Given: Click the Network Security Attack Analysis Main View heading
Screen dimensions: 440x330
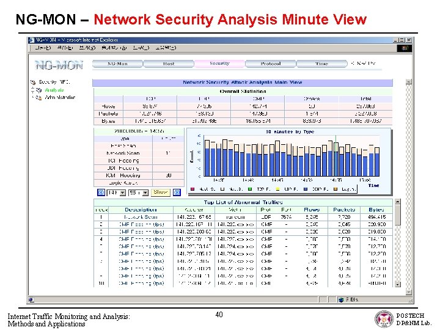Looking at the screenshot, I should pyautogui.click(x=243, y=82).
